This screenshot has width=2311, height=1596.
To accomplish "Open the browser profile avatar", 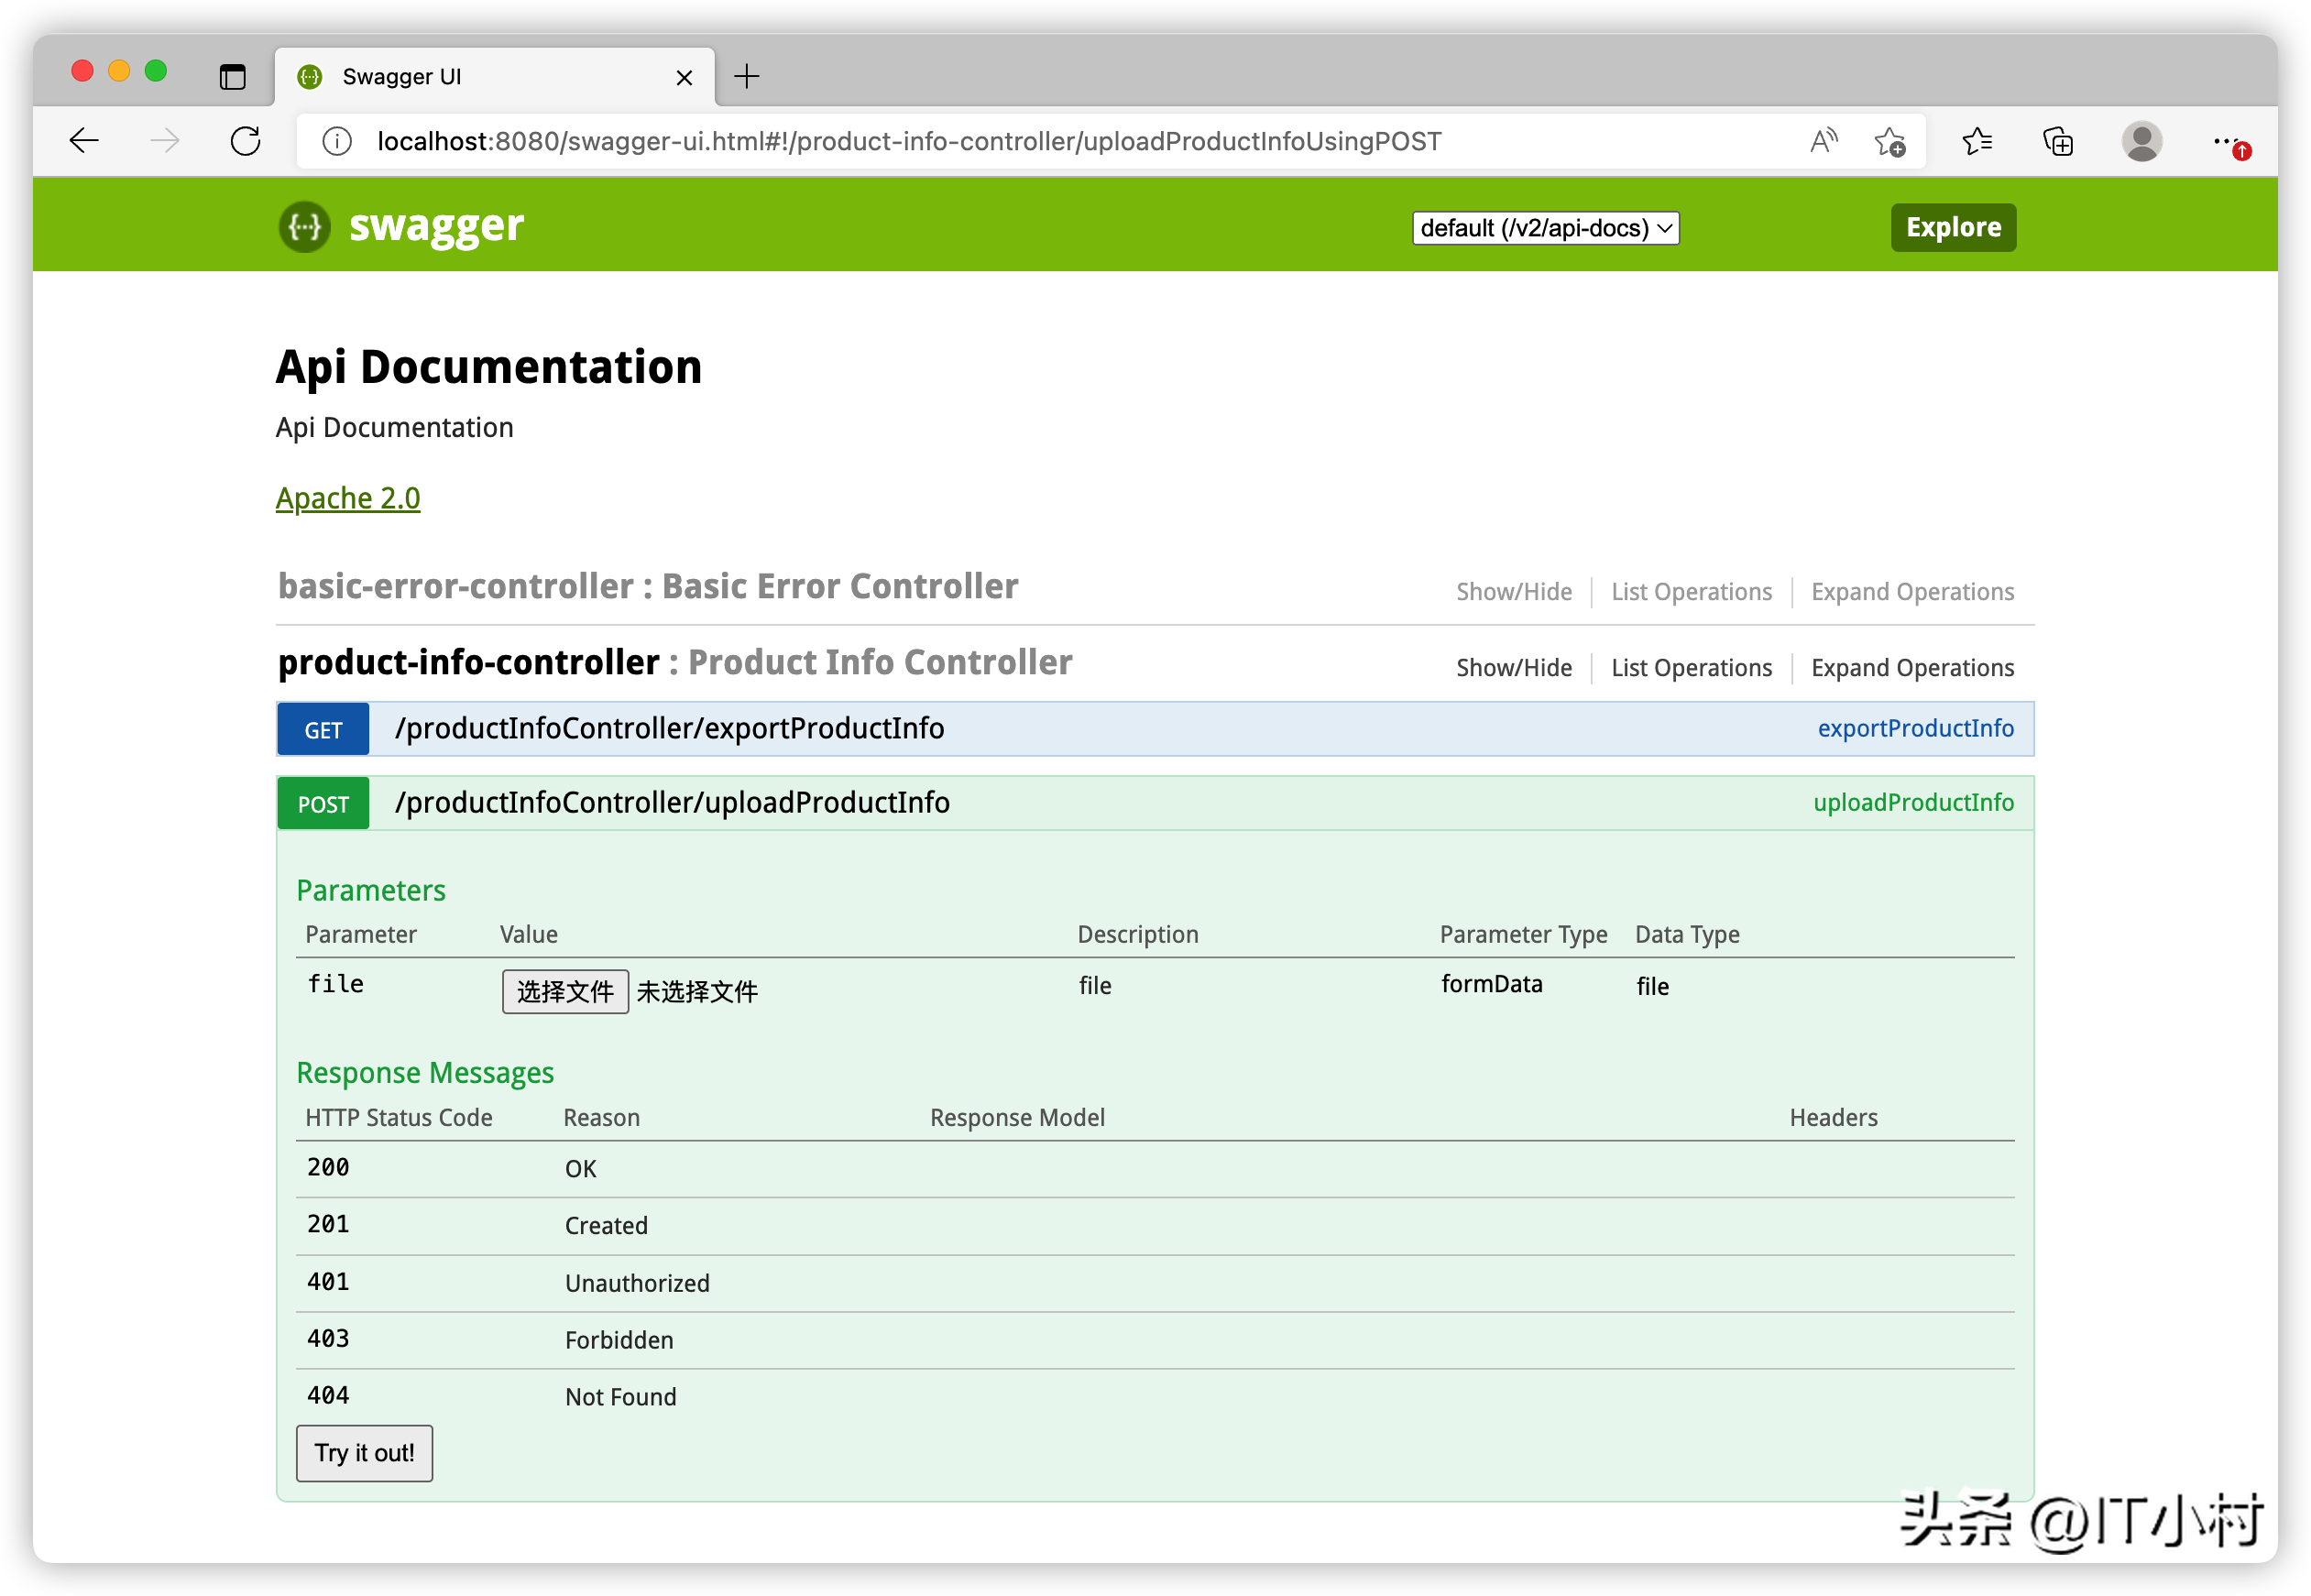I will [2142, 141].
